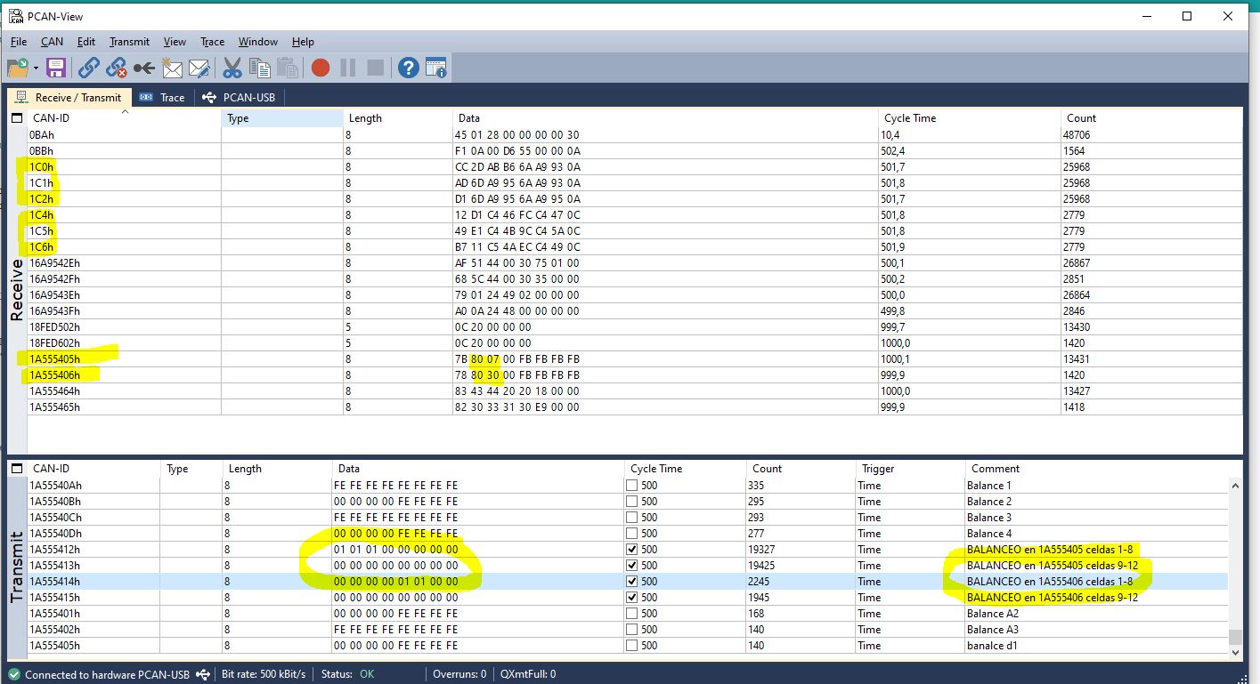Screen dimensions: 1260x684
Task: Click the New Message envelope icon
Action: [171, 68]
